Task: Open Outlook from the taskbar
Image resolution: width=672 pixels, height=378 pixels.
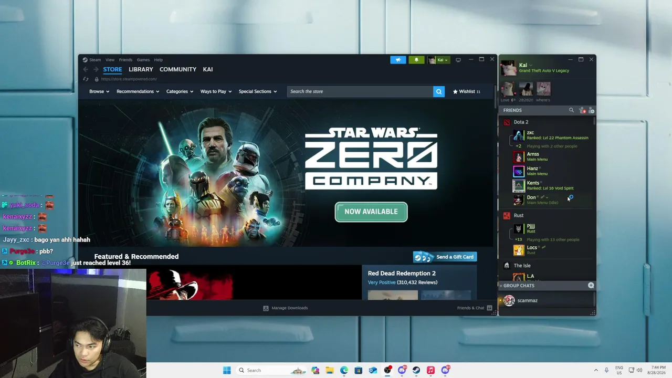Action: 373,370
